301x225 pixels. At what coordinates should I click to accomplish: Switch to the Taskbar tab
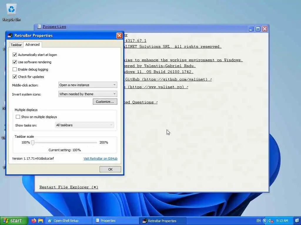point(16,45)
